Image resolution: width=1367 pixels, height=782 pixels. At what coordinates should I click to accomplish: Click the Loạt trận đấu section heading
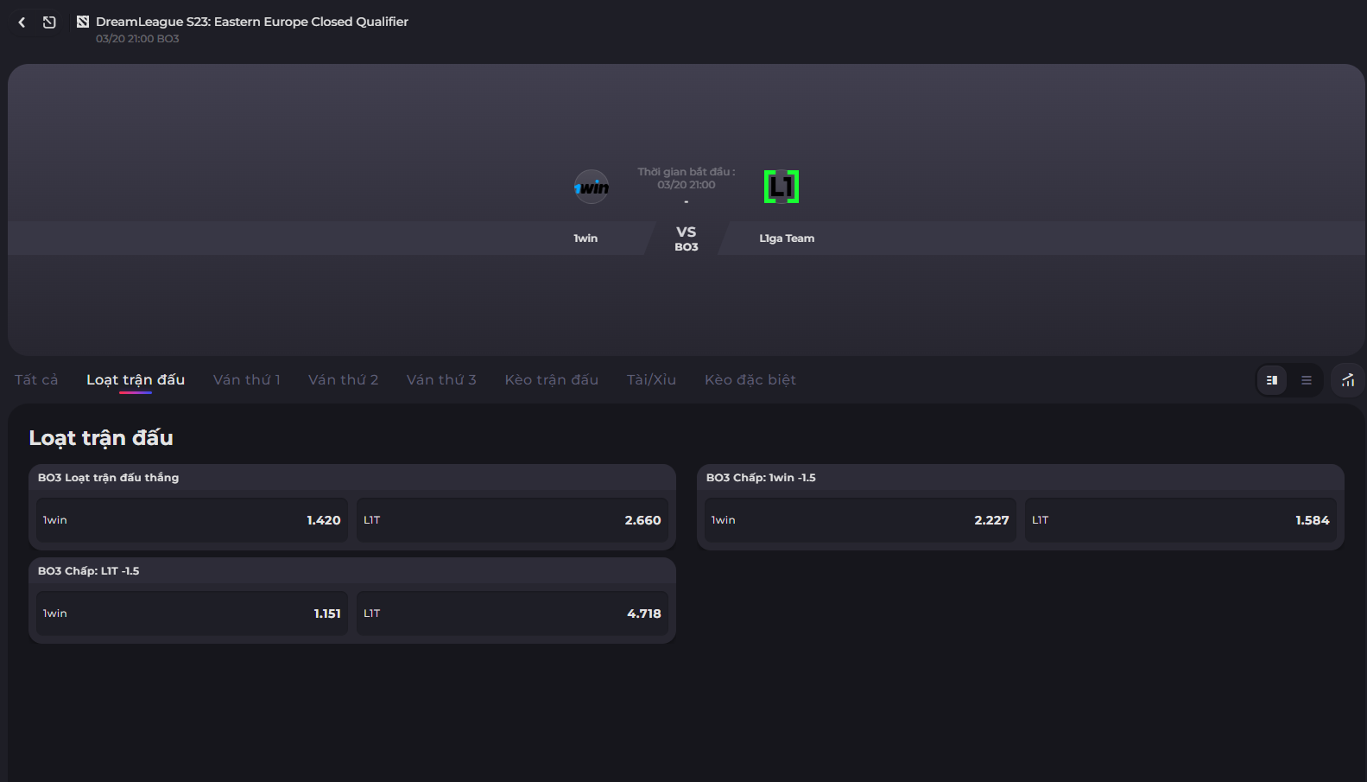(101, 438)
